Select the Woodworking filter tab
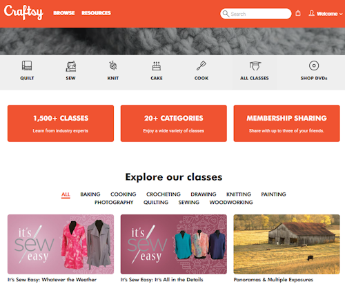Image resolution: width=345 pixels, height=284 pixels. [231, 203]
